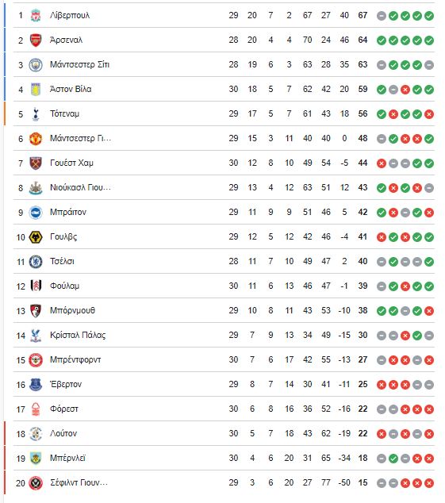
Task: Click the Chelsea club crest icon
Action: [x=36, y=262]
